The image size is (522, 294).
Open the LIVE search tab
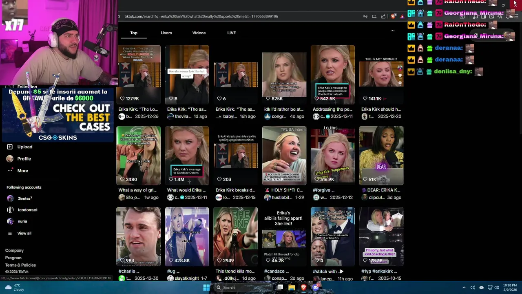click(x=232, y=33)
